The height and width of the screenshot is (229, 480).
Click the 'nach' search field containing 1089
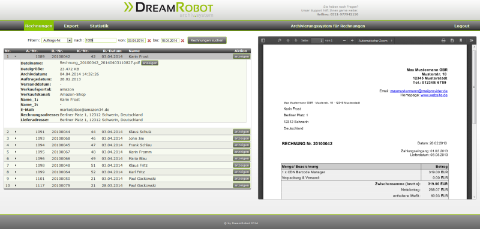tap(100, 40)
